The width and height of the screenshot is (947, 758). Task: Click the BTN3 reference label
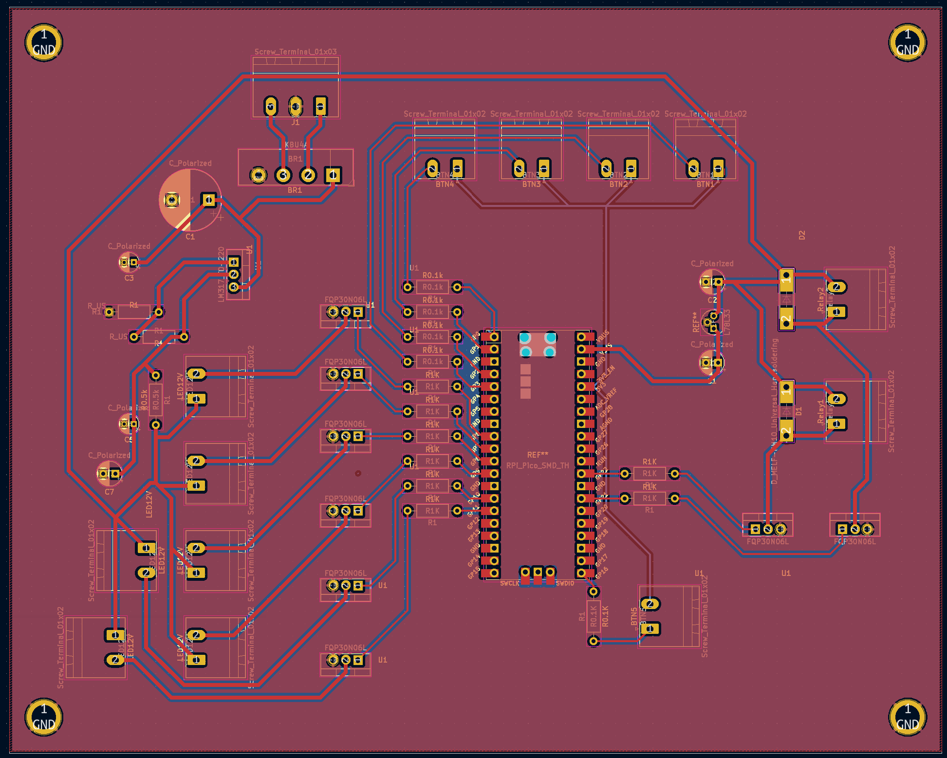click(x=531, y=185)
